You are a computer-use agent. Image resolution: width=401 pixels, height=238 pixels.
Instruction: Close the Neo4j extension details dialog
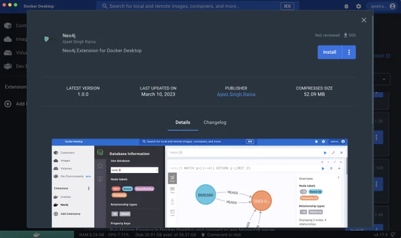(x=364, y=20)
